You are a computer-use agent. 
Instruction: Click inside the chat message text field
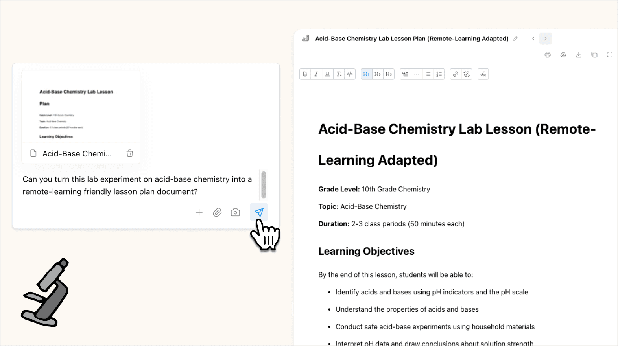138,185
